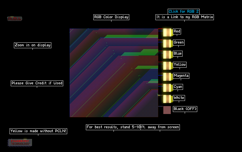Activate the Magenta color switch
The width and height of the screenshot is (242, 152).
(x=167, y=77)
